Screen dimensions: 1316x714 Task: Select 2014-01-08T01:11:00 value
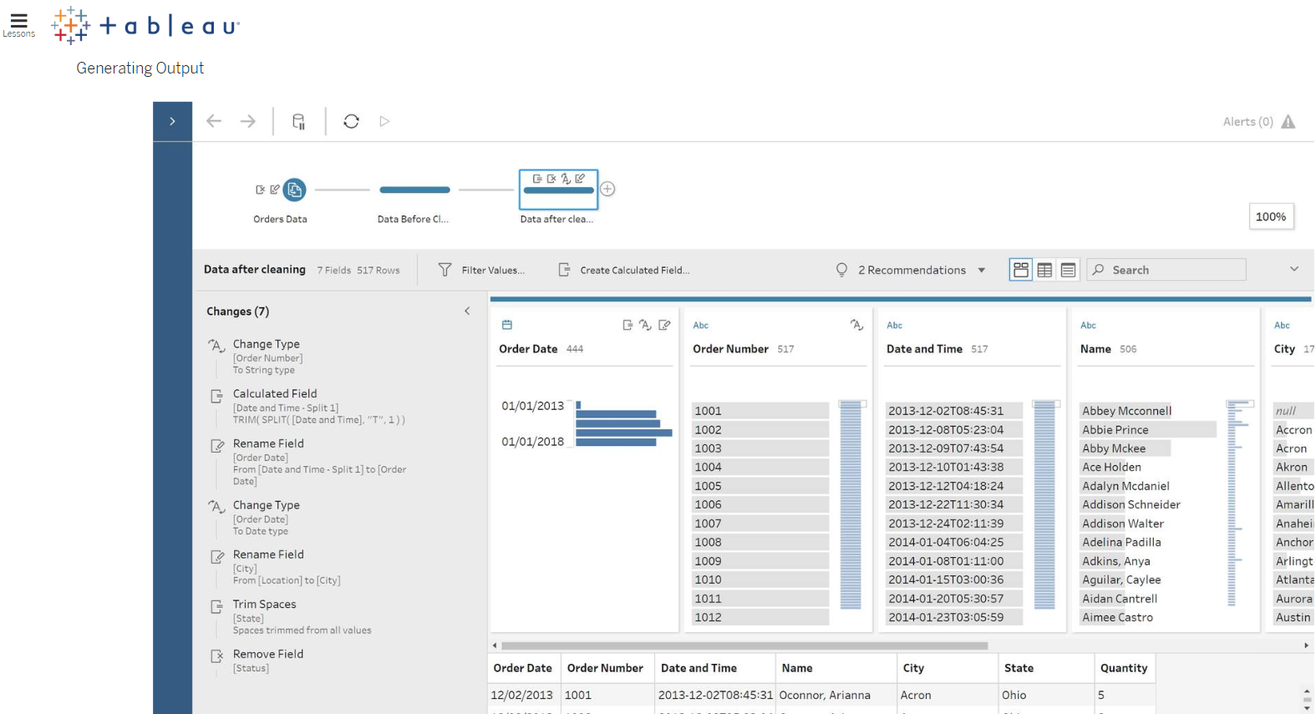(x=954, y=561)
